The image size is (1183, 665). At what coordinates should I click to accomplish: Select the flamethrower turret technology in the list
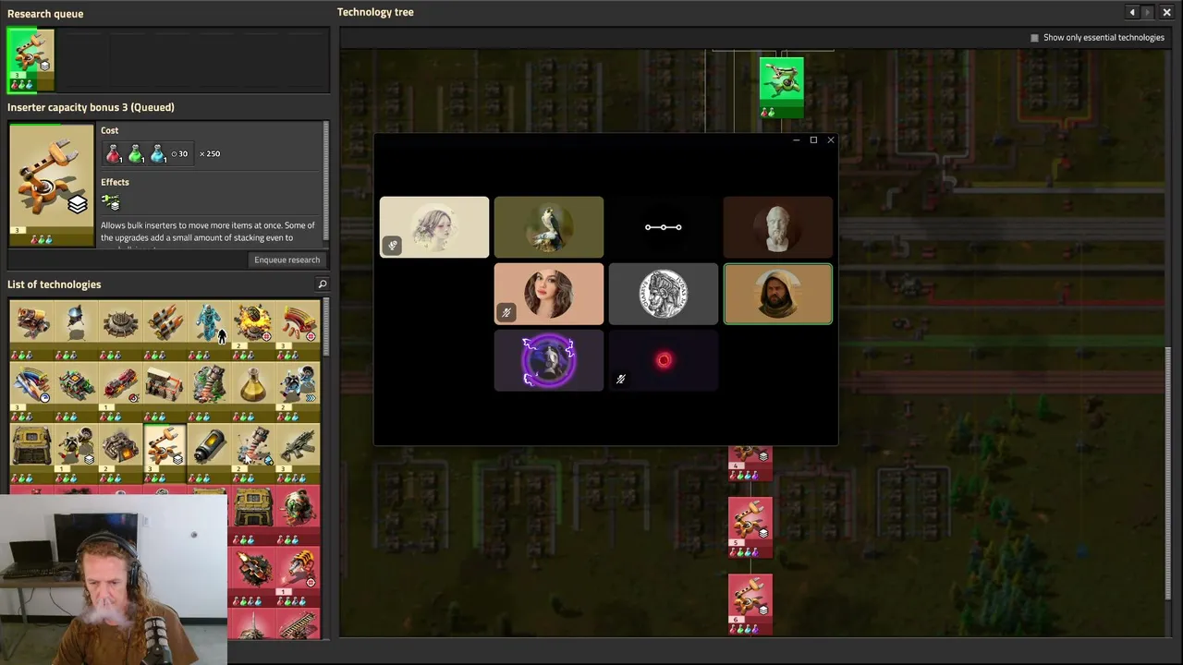[31, 330]
